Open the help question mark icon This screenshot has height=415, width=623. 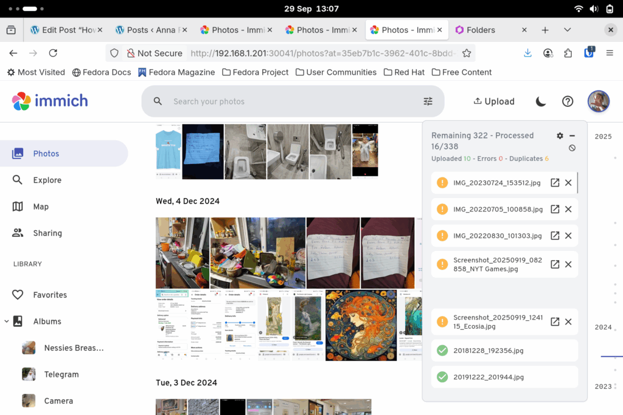pos(567,101)
